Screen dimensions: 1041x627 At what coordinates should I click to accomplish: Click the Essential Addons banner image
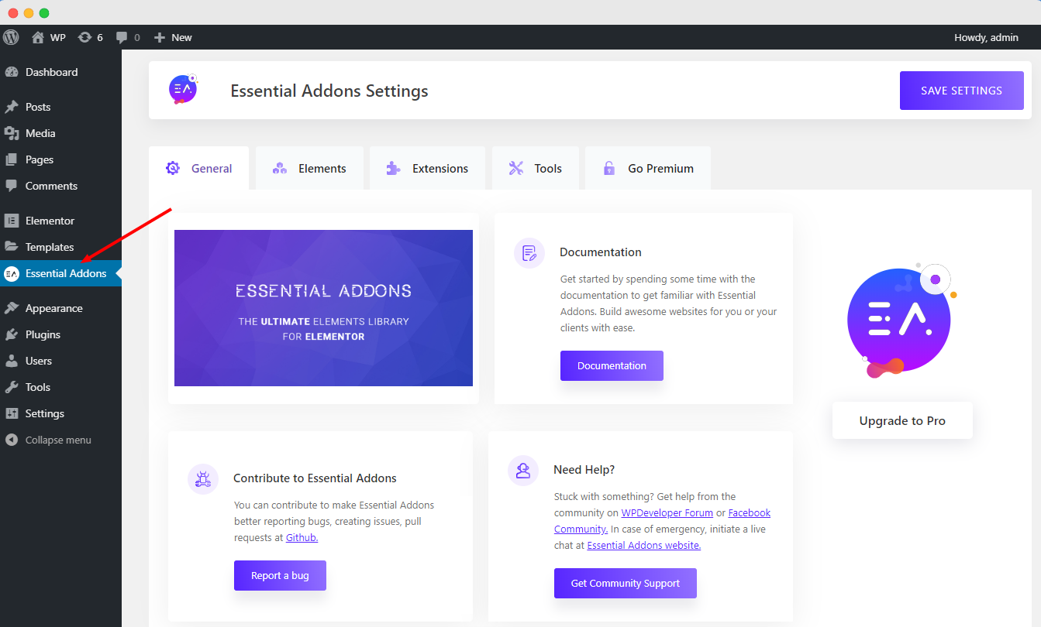click(x=323, y=308)
